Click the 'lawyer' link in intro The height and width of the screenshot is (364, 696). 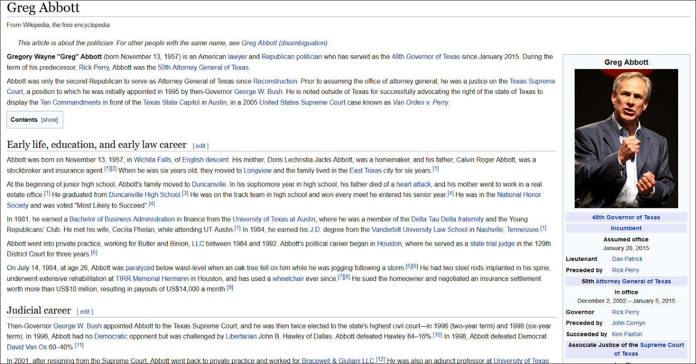(x=238, y=57)
